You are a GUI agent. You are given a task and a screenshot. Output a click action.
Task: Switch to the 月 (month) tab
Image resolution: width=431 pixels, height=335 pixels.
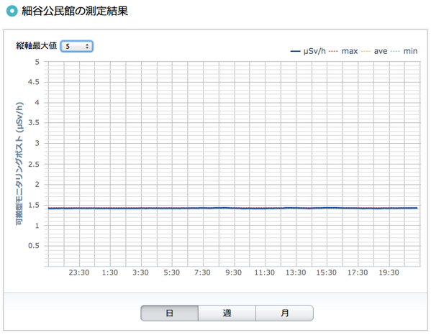pos(284,313)
